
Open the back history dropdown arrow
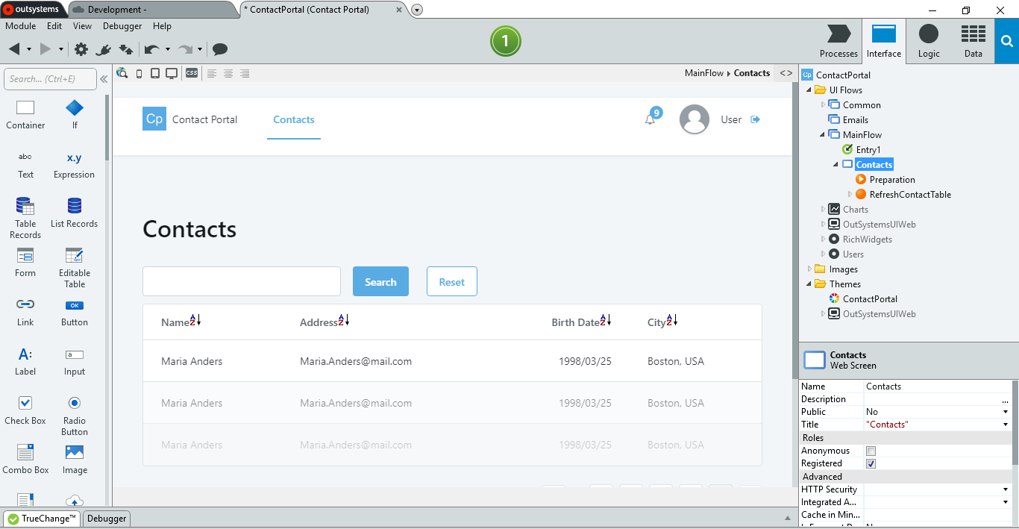pos(29,49)
